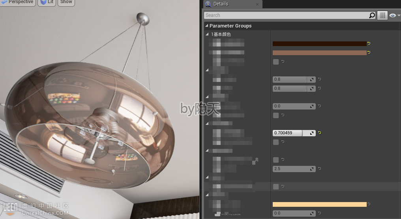Open the property matrix grid icon
This screenshot has height=219, width=401.
click(x=382, y=15)
